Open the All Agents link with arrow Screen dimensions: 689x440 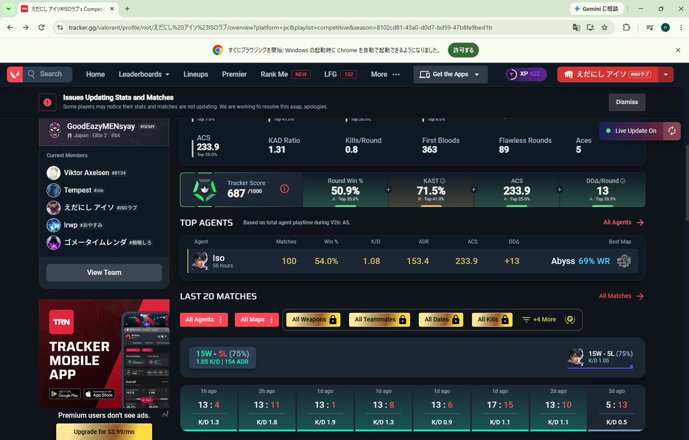pos(624,223)
